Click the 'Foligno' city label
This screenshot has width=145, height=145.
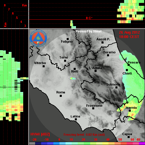[67, 41]
